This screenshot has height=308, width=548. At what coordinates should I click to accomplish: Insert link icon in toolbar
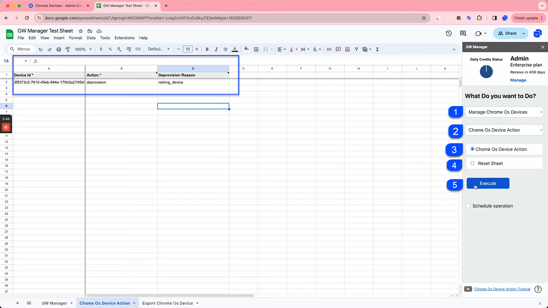(x=329, y=49)
